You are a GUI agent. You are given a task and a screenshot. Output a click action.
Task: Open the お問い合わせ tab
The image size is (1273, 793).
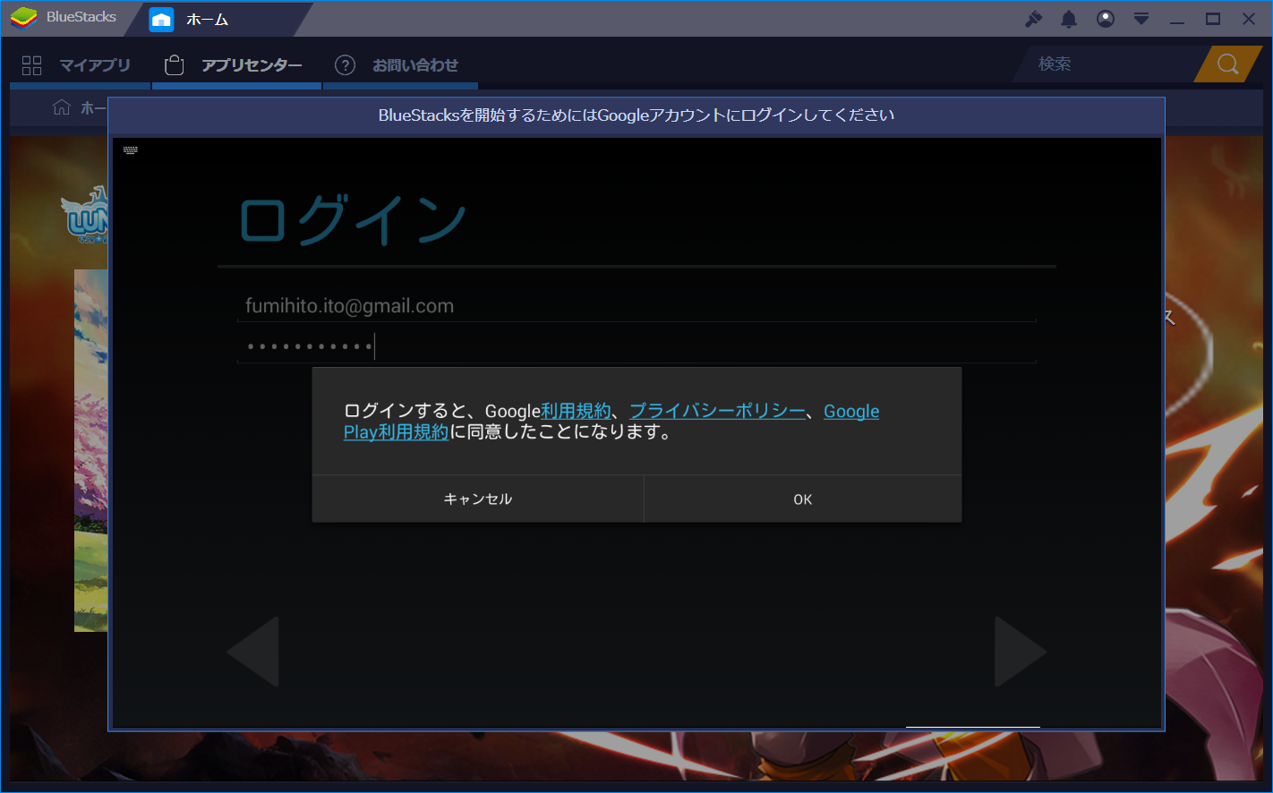400,65
